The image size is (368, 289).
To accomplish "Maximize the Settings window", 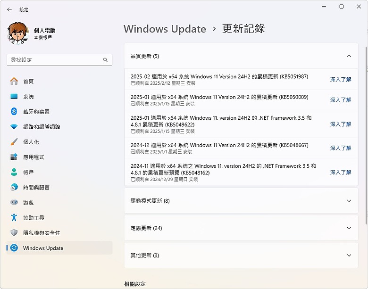I will point(342,6).
